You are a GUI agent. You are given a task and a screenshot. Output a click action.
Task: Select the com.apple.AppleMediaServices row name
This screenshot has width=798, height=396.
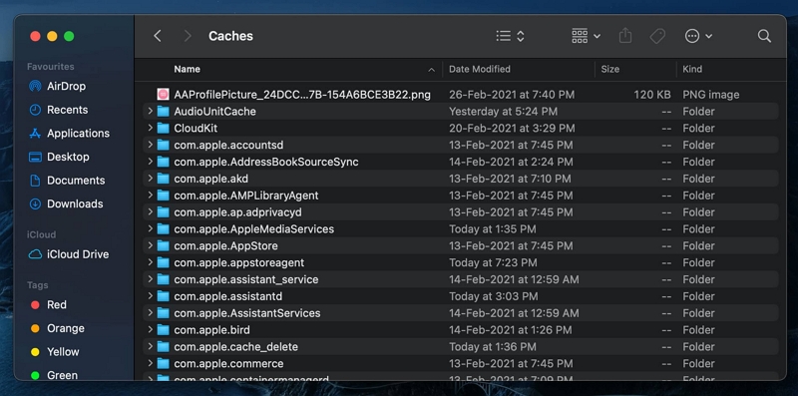[x=254, y=229]
